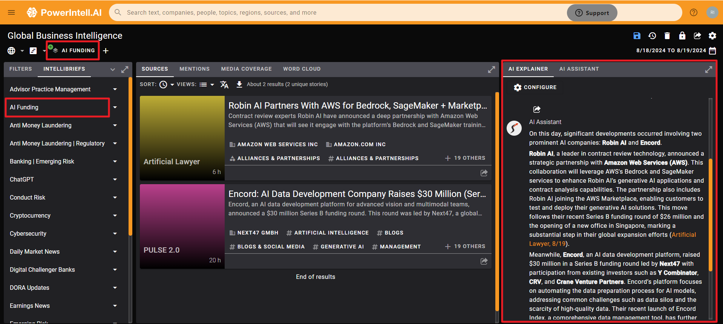Download results with the download icon

[239, 85]
